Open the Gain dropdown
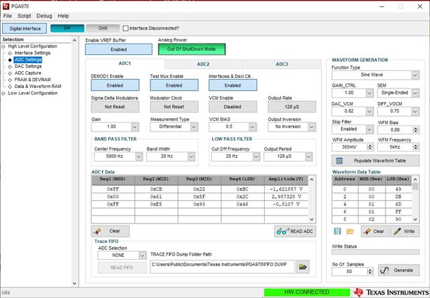 click(x=134, y=127)
